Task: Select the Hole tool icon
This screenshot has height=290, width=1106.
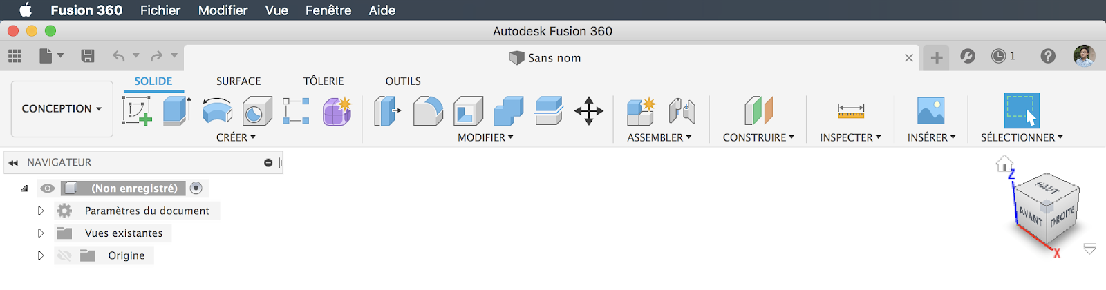Action: [x=257, y=110]
